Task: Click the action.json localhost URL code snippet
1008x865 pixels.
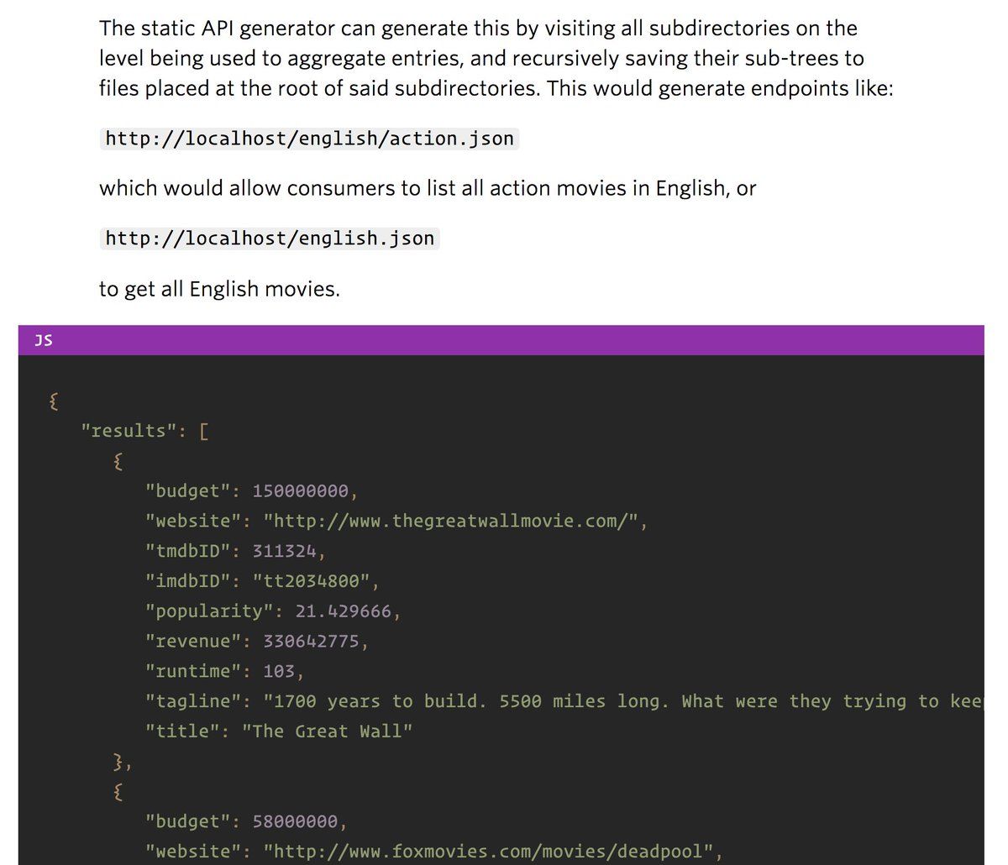Action: pos(309,139)
